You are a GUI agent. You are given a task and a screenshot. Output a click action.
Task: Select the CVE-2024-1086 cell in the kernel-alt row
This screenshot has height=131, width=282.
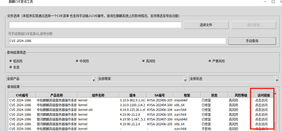(x=20, y=110)
